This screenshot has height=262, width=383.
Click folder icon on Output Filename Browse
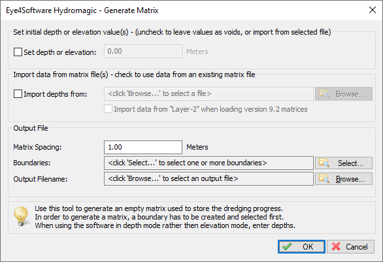coord(324,179)
